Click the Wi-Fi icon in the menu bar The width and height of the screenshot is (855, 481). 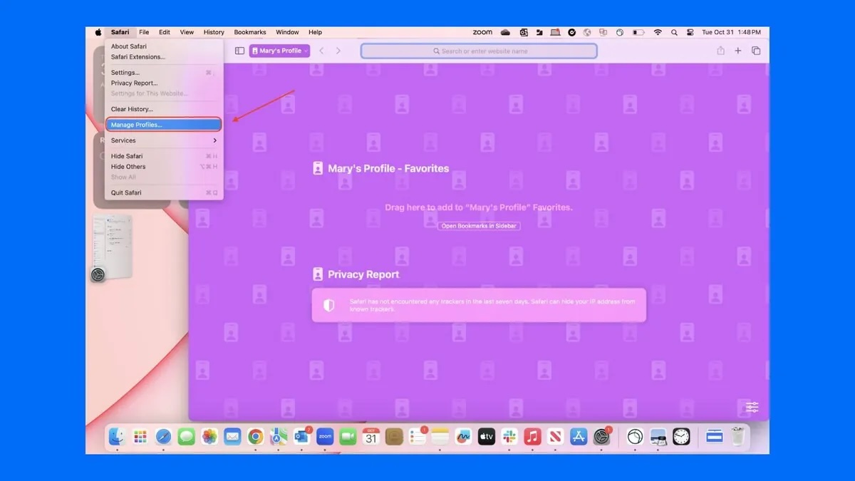pyautogui.click(x=658, y=32)
